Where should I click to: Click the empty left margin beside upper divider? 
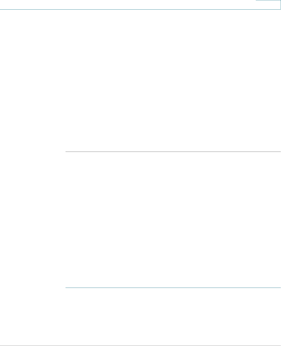[x=32, y=152]
